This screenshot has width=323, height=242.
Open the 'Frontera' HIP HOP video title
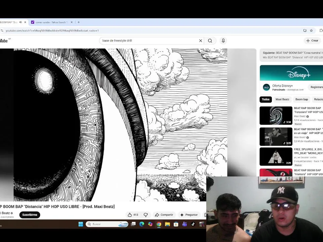pyautogui.click(x=309, y=172)
